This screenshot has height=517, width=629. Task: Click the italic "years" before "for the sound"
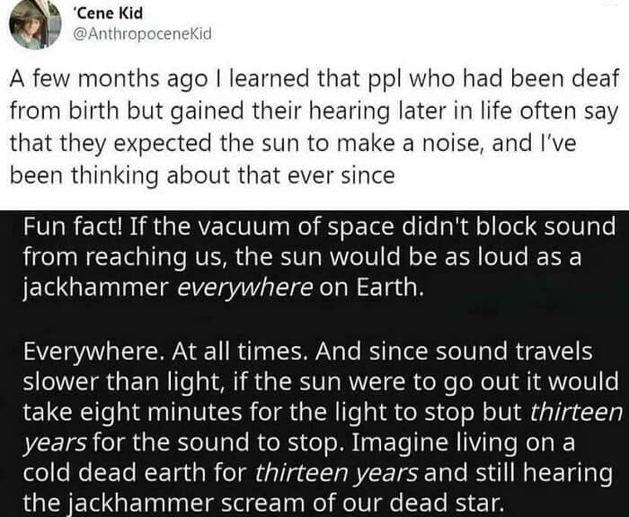[55, 443]
